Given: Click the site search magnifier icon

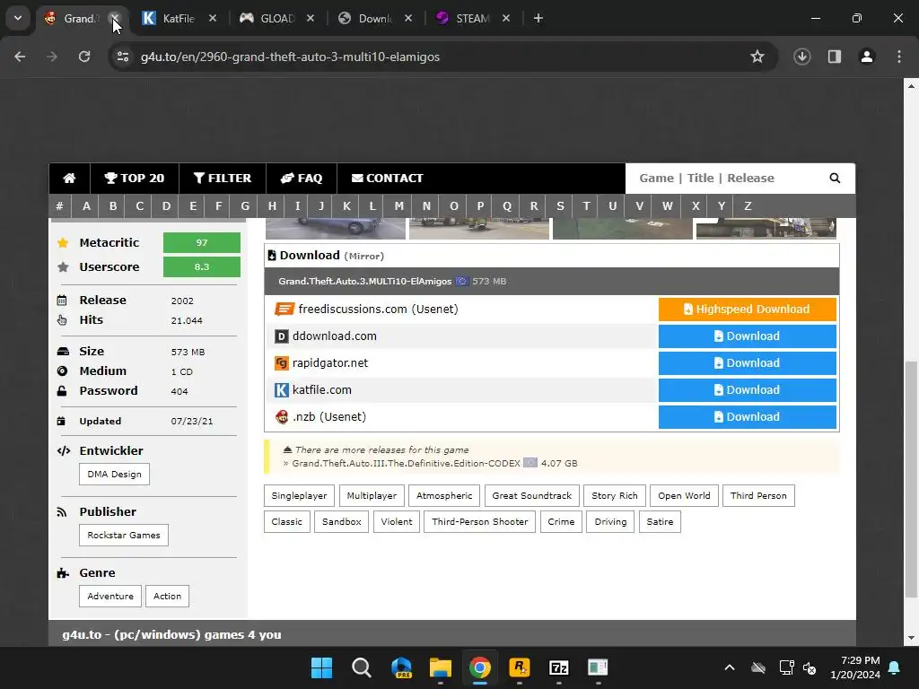Looking at the screenshot, I should 835,179.
